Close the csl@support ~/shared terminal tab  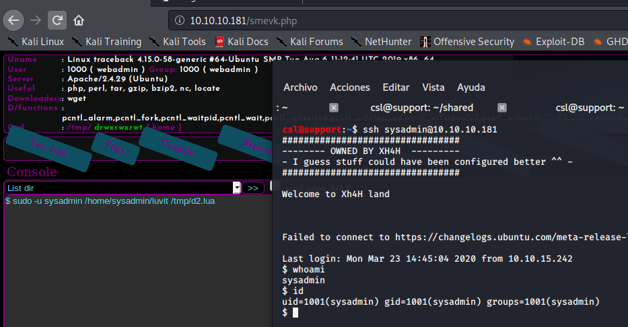pos(501,108)
